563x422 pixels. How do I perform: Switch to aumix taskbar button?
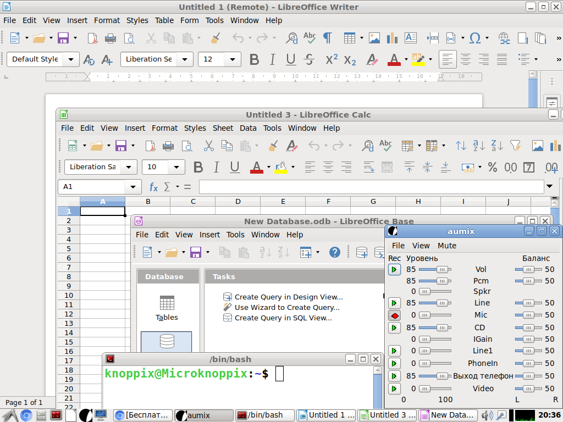(204, 415)
